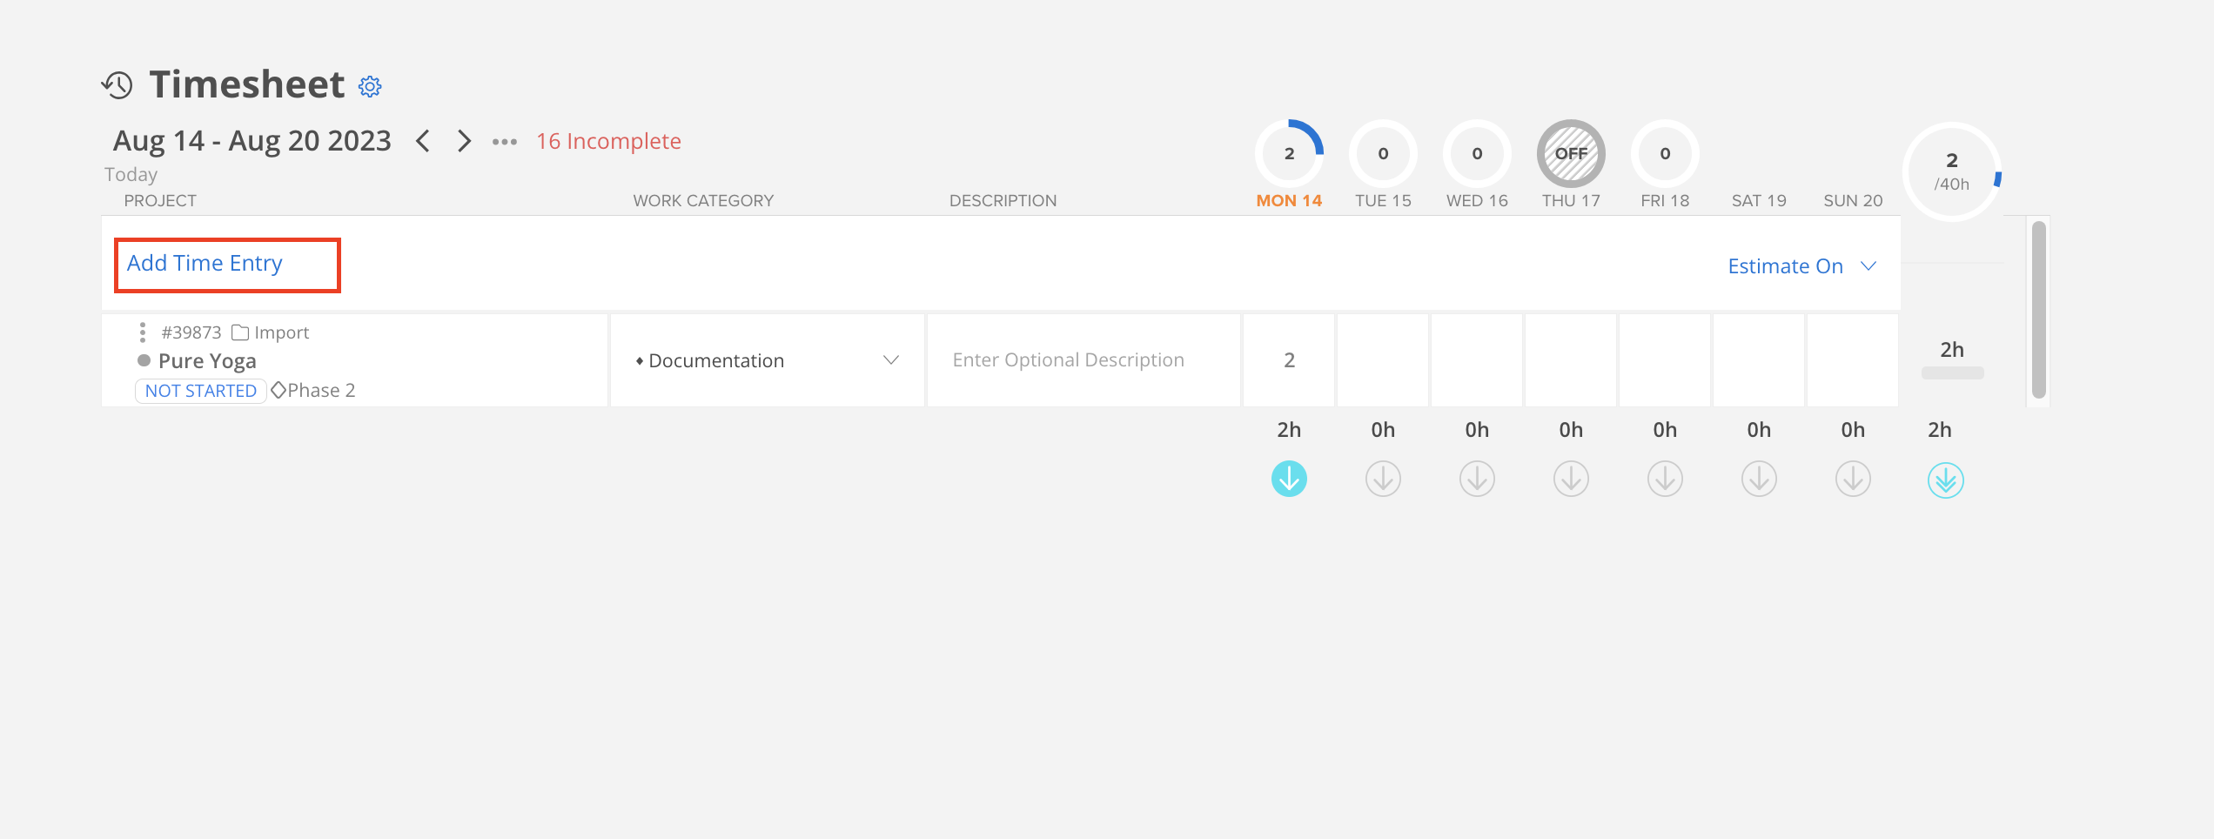The height and width of the screenshot is (839, 2214).
Task: Click the NOT STARTED status badge
Action: [199, 390]
